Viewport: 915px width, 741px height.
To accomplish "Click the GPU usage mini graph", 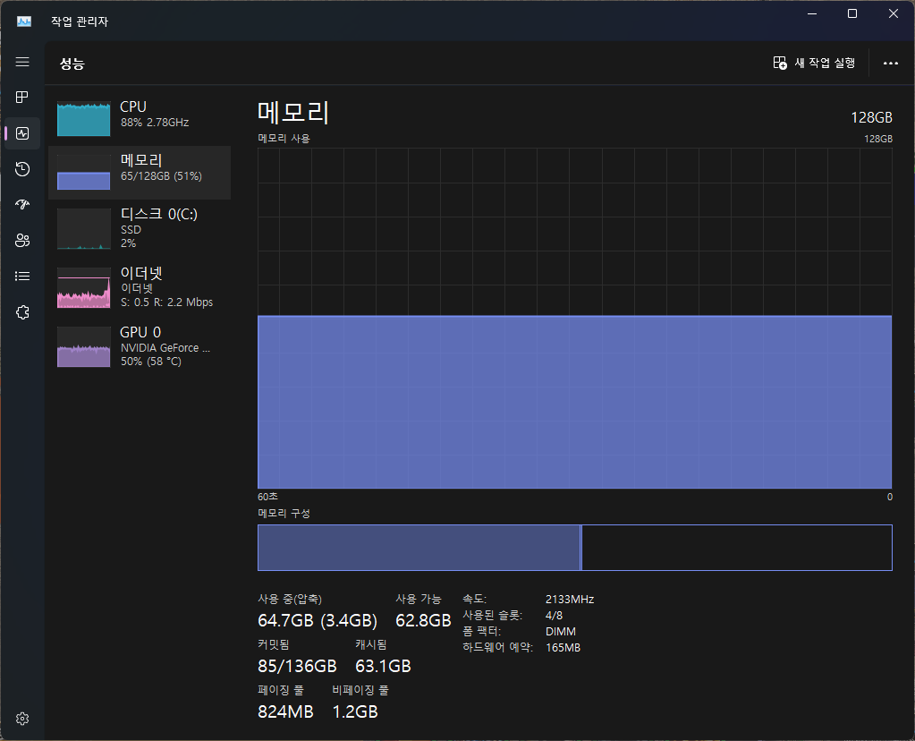I will click(x=83, y=347).
